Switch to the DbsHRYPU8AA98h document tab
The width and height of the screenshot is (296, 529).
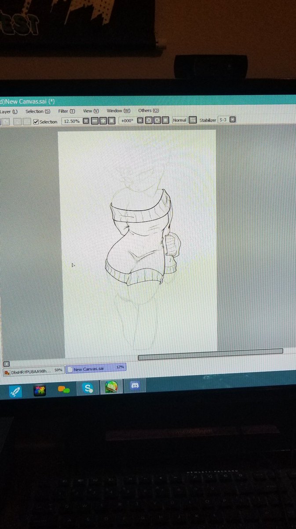tap(33, 371)
